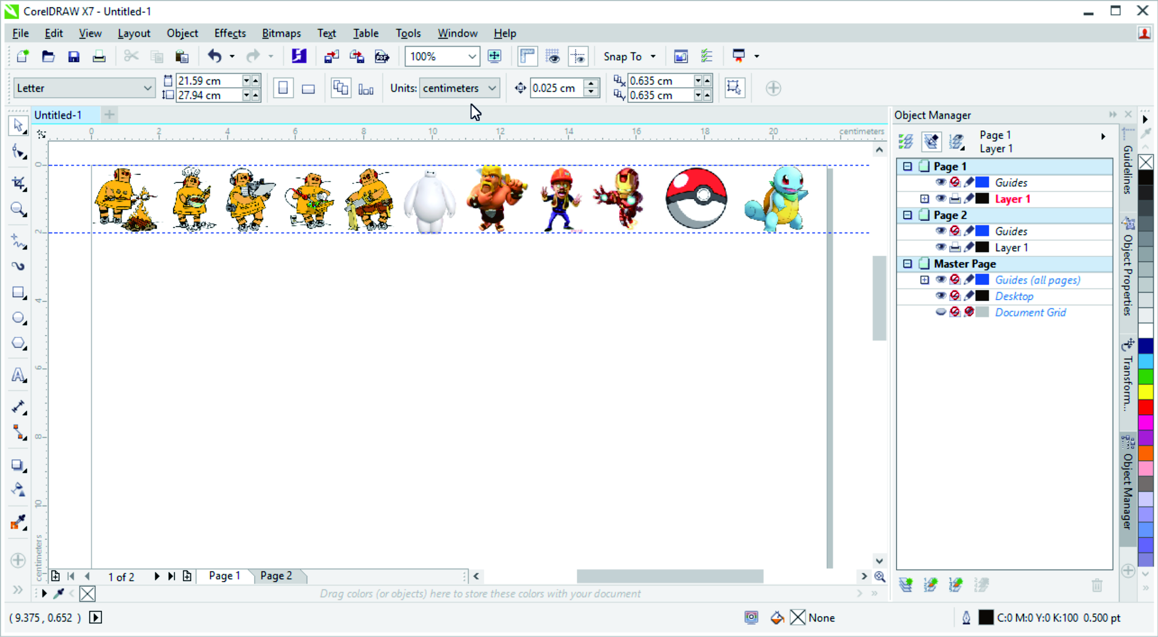1158x637 pixels.
Task: Open the Snap To dropdown
Action: (653, 57)
